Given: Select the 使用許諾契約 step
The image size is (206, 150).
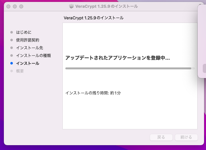Looking at the screenshot, I should (x=28, y=40).
